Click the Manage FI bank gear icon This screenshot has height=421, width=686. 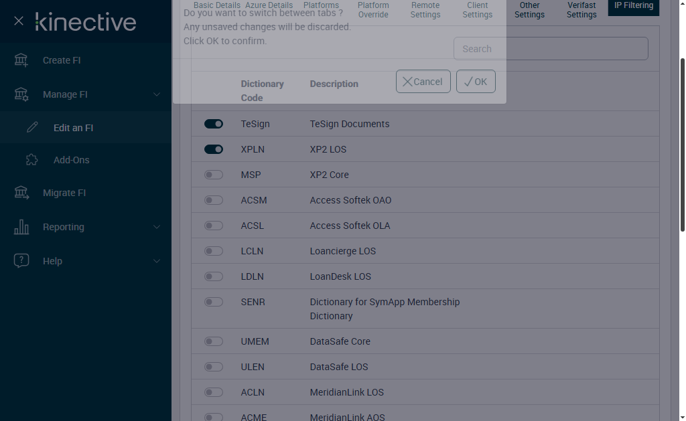(21, 94)
